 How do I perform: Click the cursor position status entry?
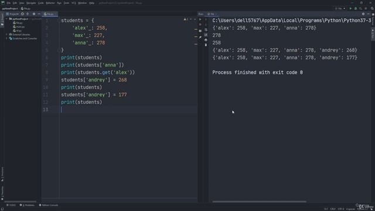coord(326,209)
